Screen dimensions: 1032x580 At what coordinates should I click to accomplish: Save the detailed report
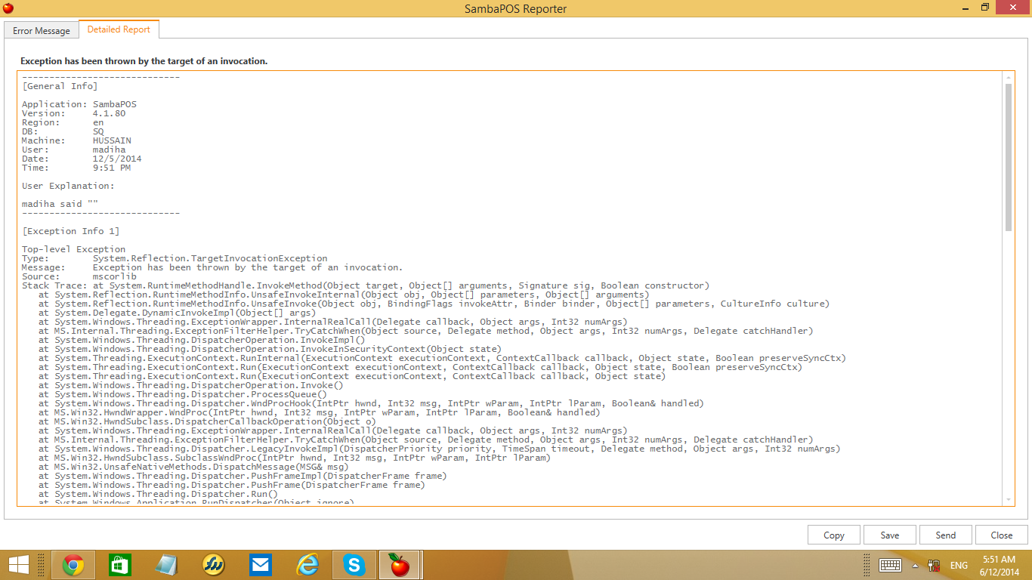click(890, 535)
